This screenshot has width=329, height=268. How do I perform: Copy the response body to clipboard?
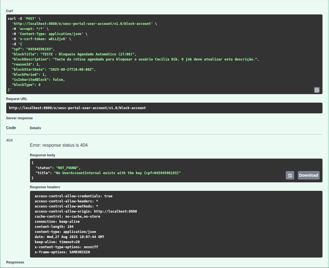coord(290,175)
